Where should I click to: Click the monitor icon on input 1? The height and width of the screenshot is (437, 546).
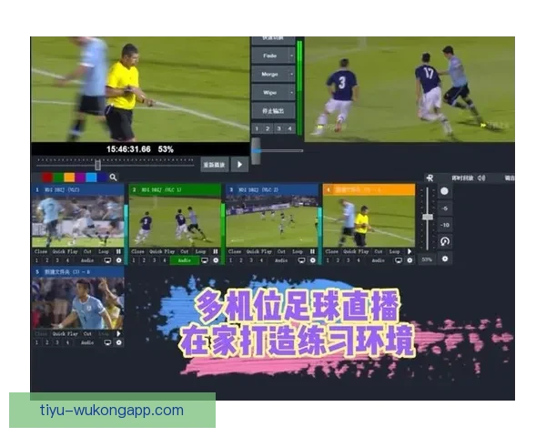coord(107,260)
